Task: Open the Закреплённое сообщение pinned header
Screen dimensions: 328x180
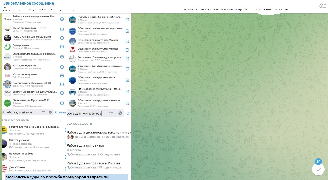Action: tap(29, 3)
